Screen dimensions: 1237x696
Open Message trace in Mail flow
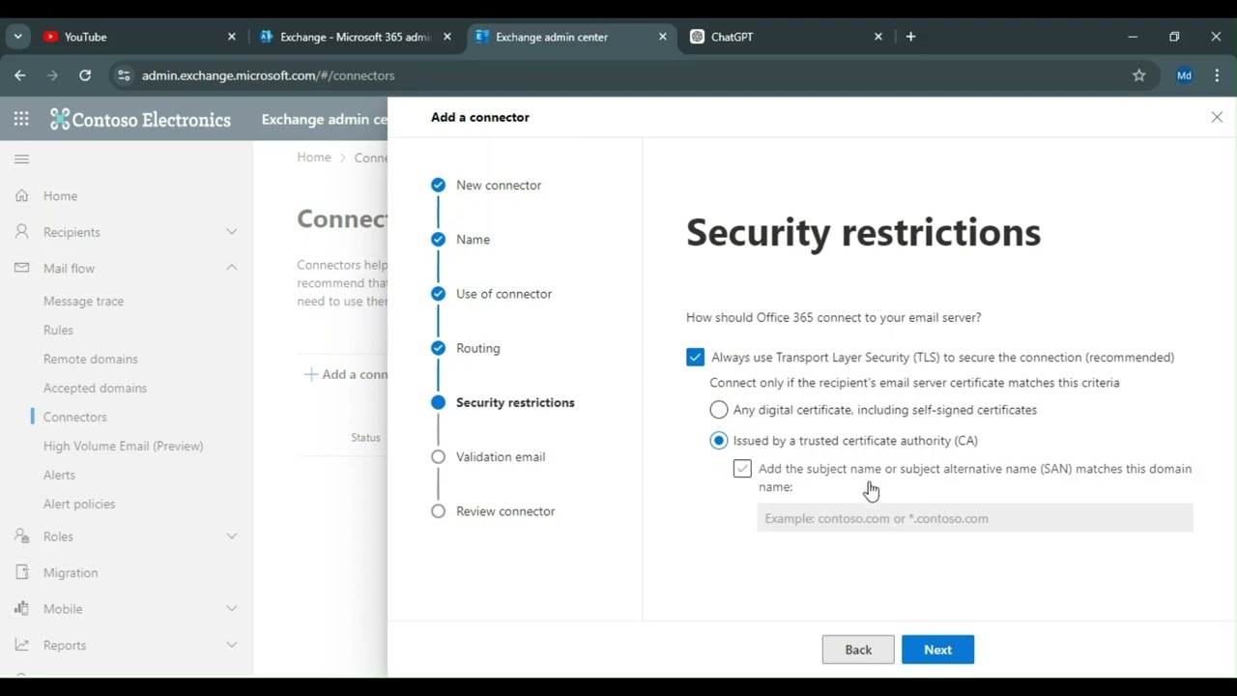coord(83,301)
